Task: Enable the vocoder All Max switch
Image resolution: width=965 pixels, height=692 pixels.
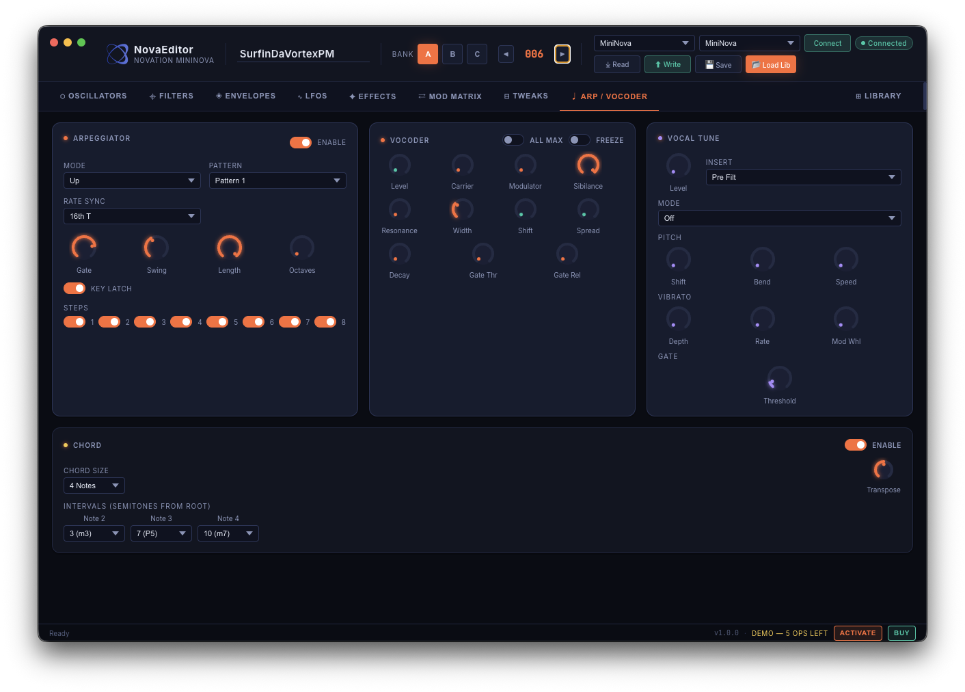Action: tap(513, 140)
